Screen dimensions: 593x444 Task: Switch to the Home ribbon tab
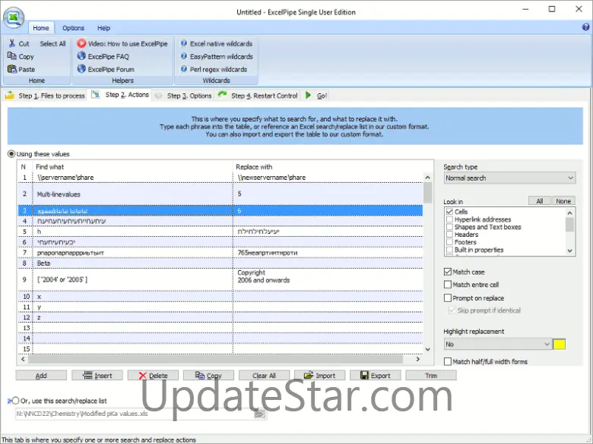[41, 28]
